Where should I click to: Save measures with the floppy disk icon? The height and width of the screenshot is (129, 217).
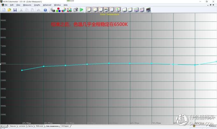15,10
